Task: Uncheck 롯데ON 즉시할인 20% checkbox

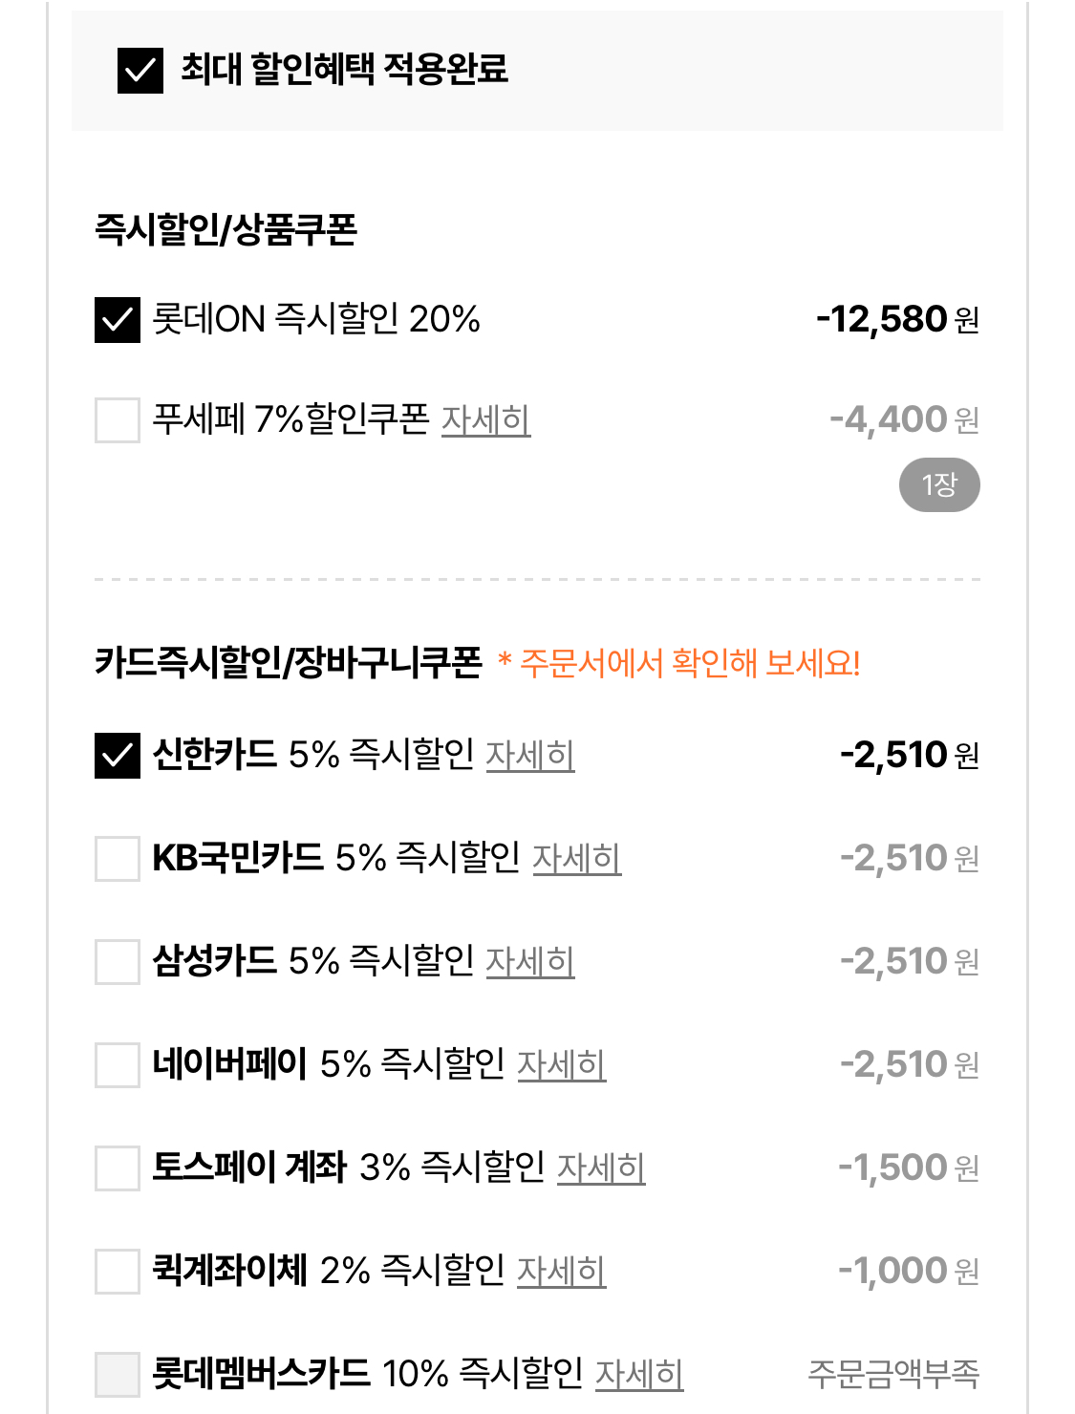Action: [x=118, y=320]
